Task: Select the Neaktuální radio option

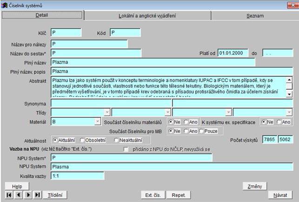Action: tap(116, 140)
